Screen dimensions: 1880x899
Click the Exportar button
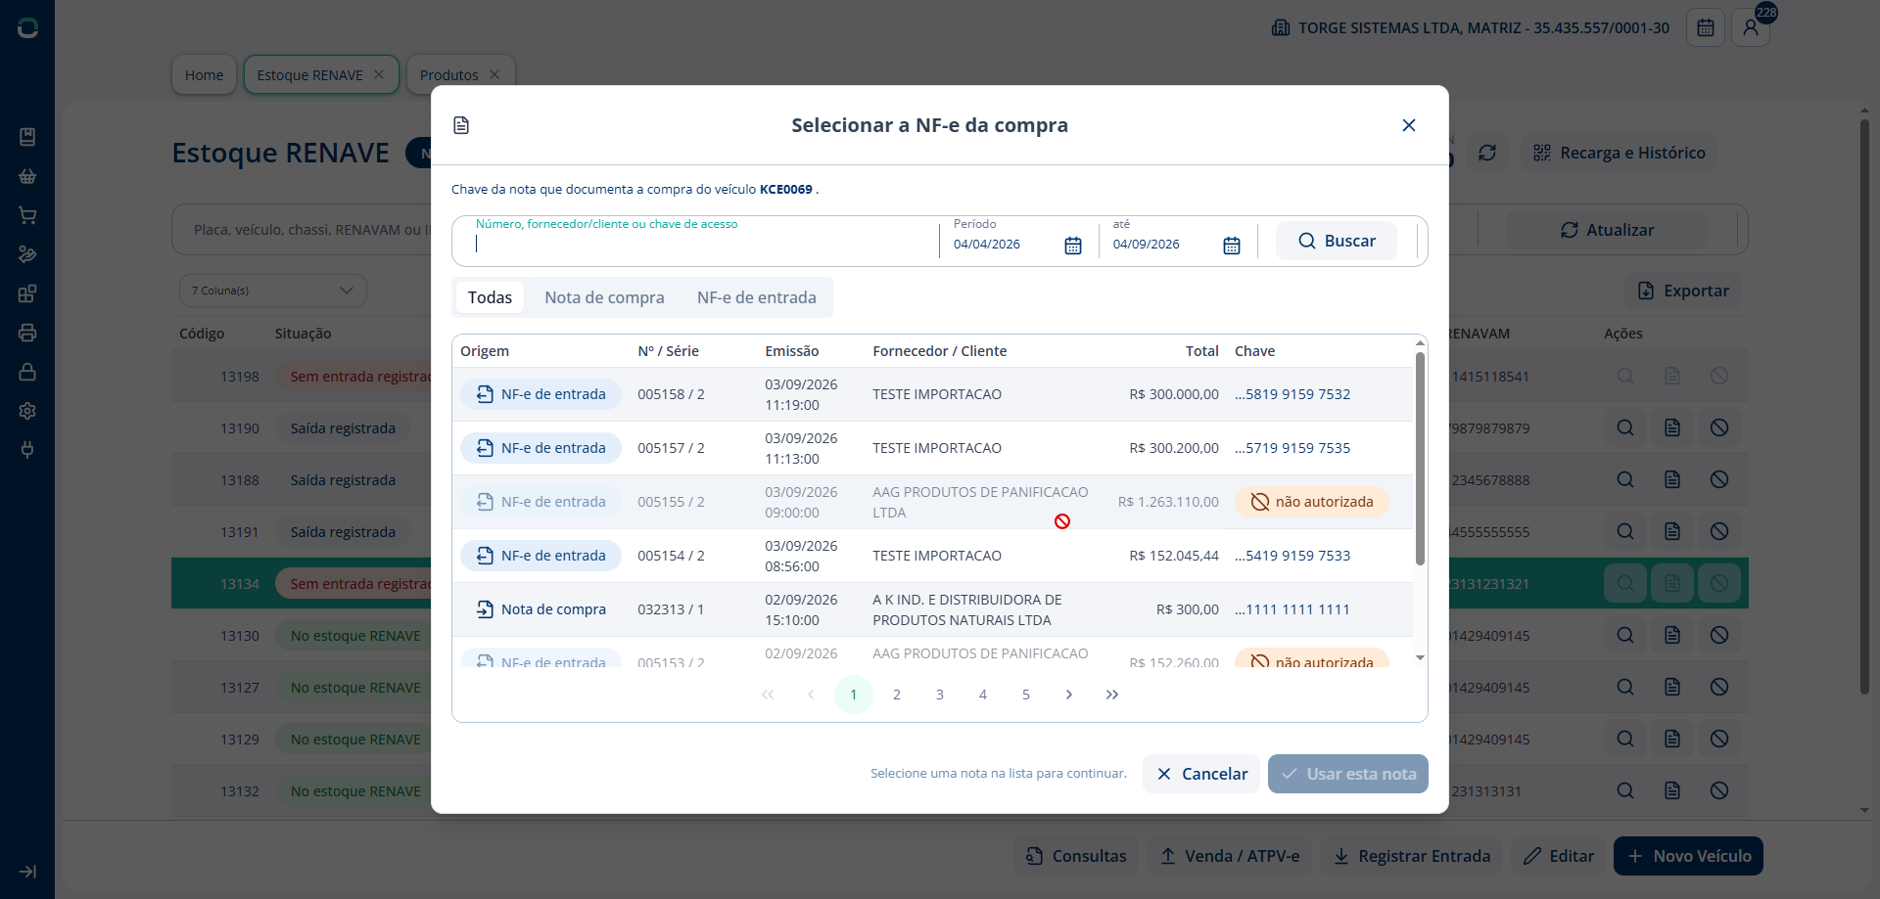(1683, 291)
